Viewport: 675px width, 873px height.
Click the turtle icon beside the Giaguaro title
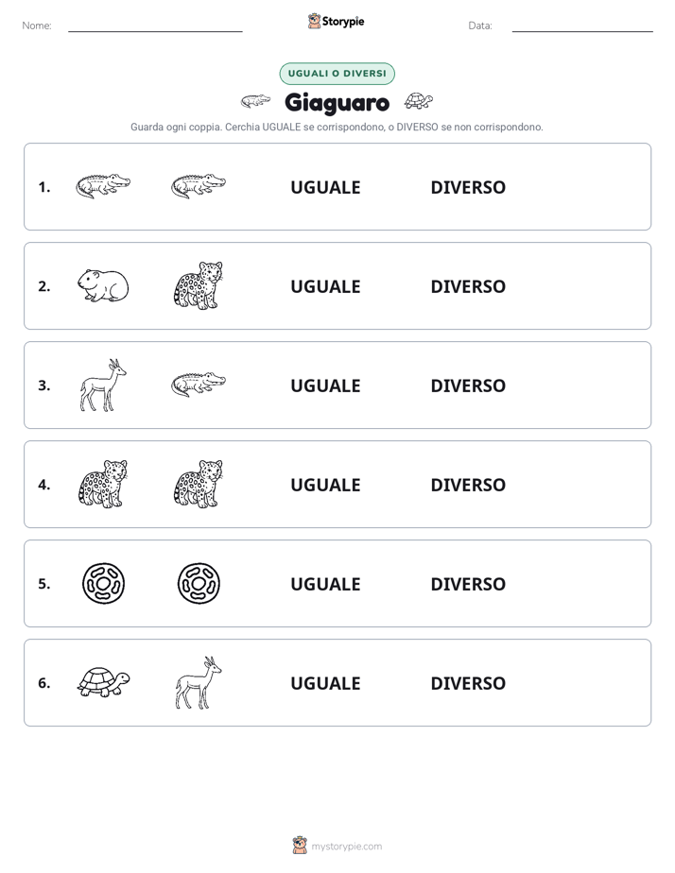pyautogui.click(x=418, y=101)
